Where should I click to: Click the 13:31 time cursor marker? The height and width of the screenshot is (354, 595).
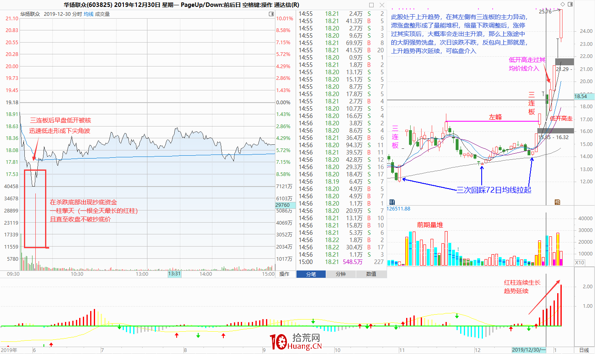click(x=174, y=274)
